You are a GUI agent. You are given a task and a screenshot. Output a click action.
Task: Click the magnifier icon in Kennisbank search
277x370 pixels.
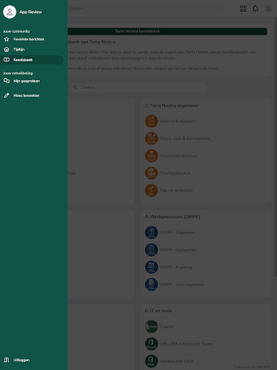point(75,87)
